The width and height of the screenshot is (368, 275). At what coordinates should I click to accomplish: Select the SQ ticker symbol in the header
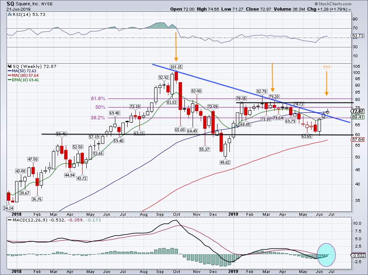10,4
